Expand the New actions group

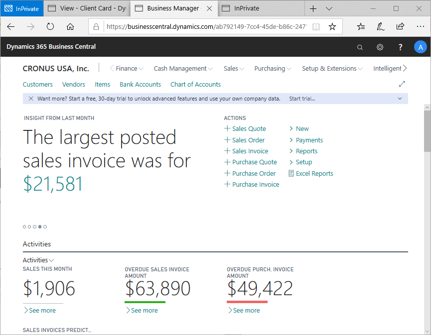pos(299,128)
